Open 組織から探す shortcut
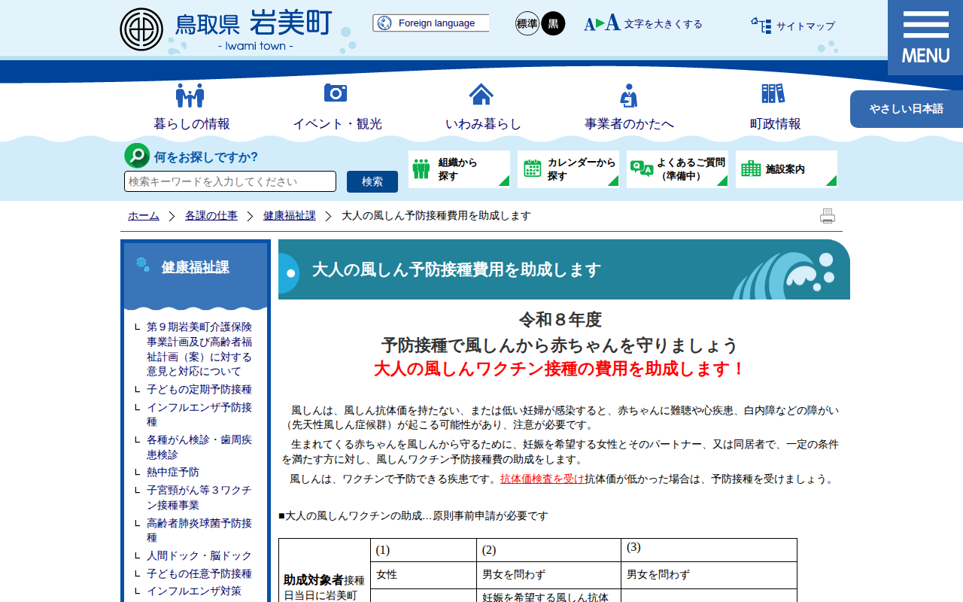 pyautogui.click(x=459, y=169)
